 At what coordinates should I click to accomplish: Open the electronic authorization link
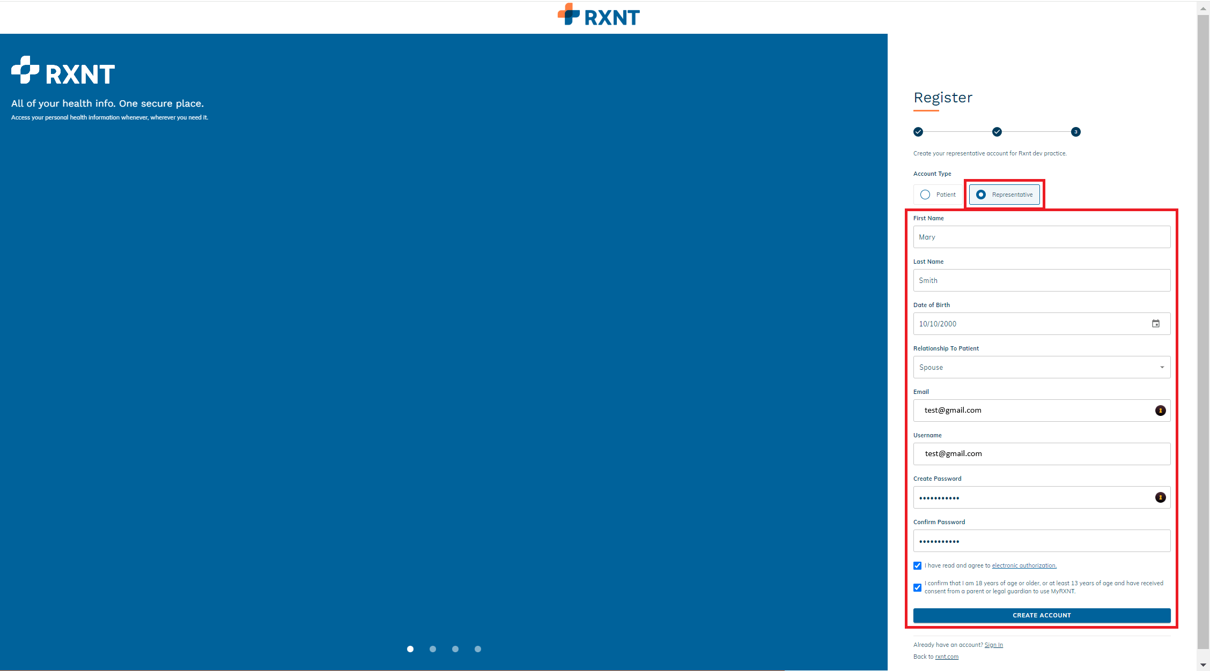(x=1024, y=565)
